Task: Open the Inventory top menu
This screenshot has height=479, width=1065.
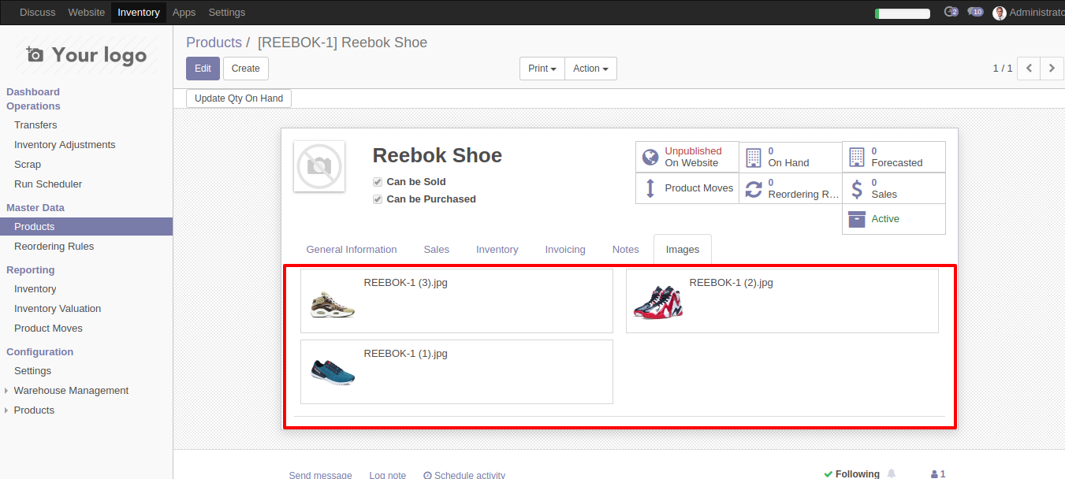Action: pyautogui.click(x=139, y=13)
